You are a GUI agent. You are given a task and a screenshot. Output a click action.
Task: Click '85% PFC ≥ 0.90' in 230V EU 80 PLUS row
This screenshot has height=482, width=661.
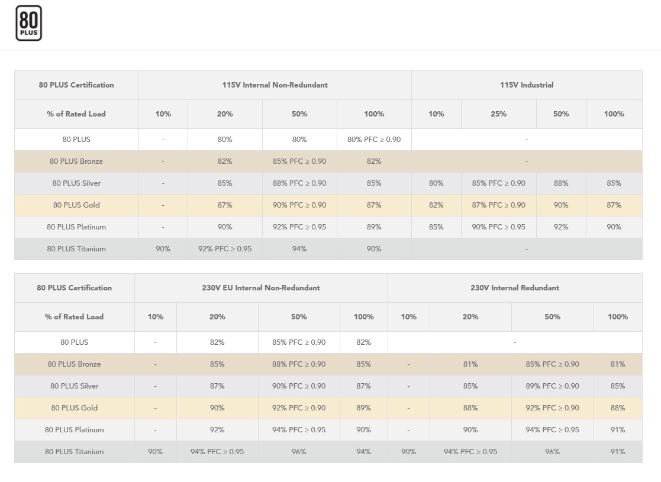[299, 342]
